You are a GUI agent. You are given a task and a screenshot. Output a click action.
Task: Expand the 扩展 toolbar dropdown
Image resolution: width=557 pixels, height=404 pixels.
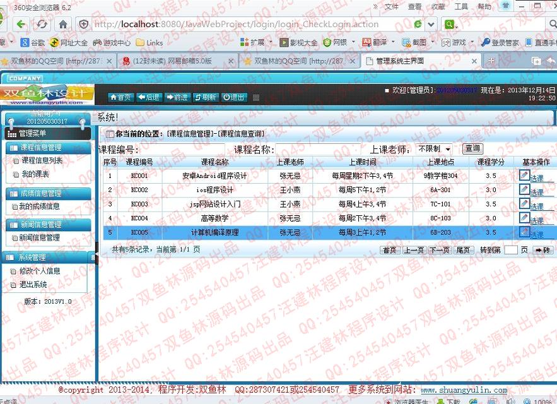click(271, 42)
